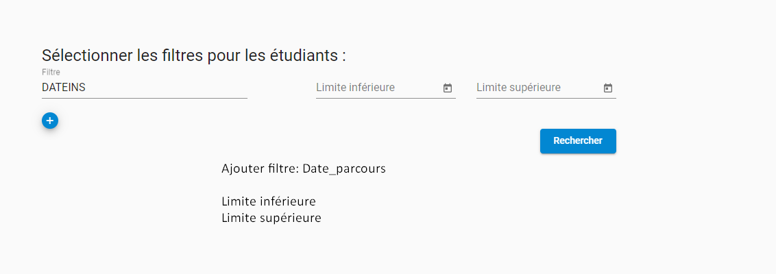
Task: Click the Limite inférieure text below the note
Action: [269, 201]
